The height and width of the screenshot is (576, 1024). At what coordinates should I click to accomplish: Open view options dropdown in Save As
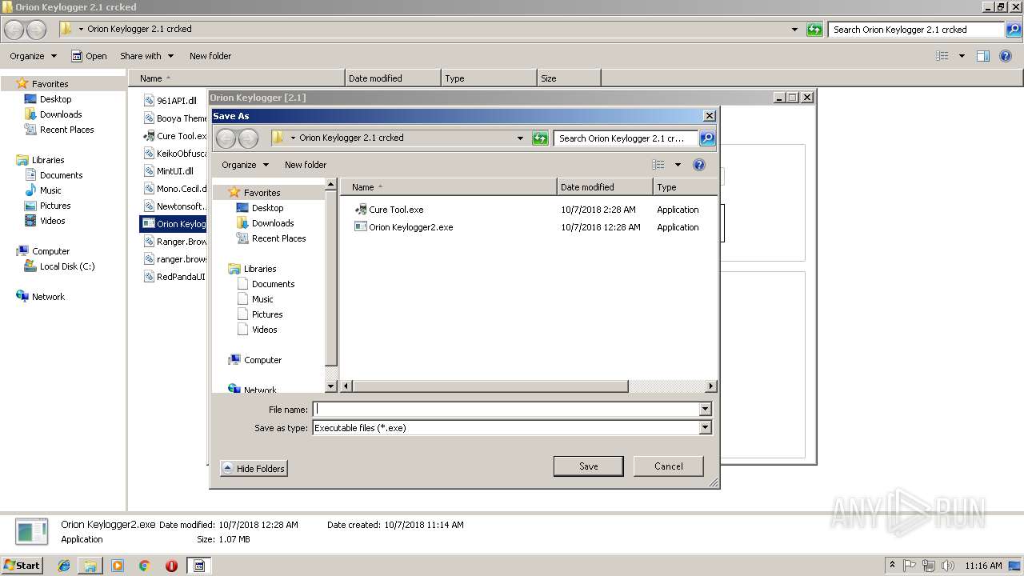point(678,165)
